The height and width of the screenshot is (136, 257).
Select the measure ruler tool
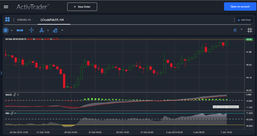click(20, 30)
